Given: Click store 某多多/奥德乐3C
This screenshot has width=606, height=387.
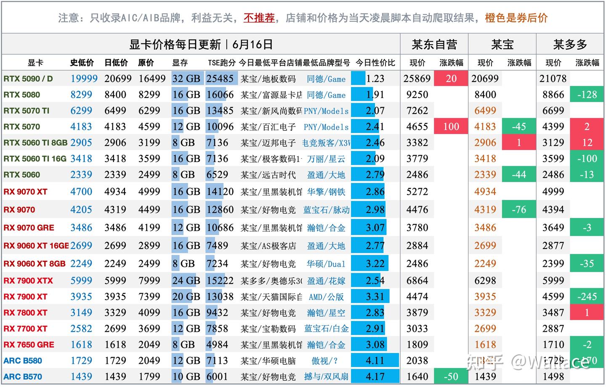Looking at the screenshot, I should [271, 281].
